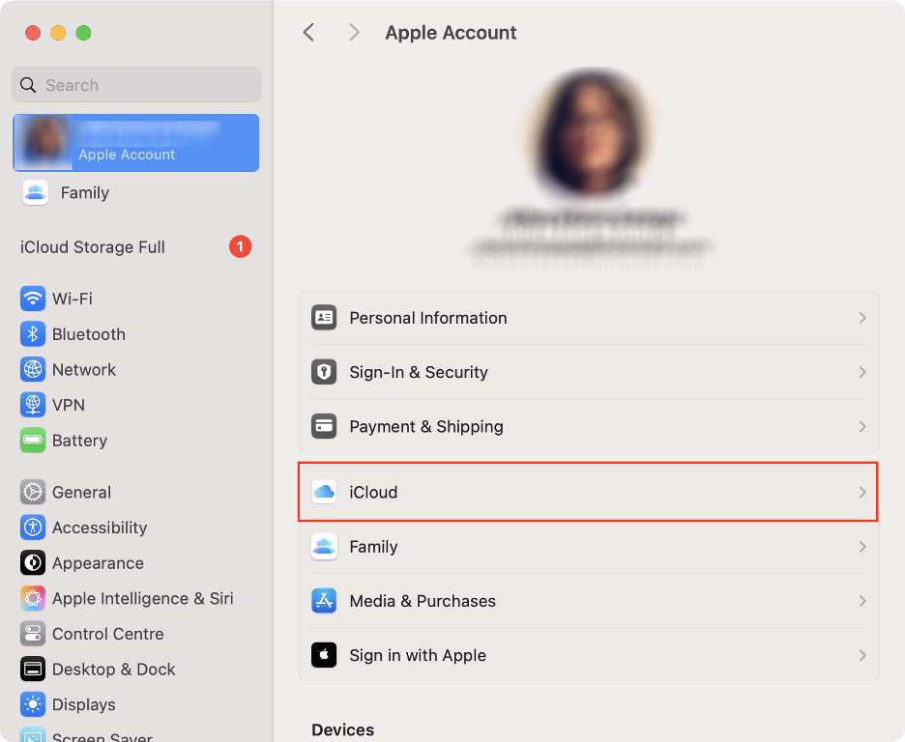Click the back navigation arrow
This screenshot has width=905, height=742.
coord(308,32)
